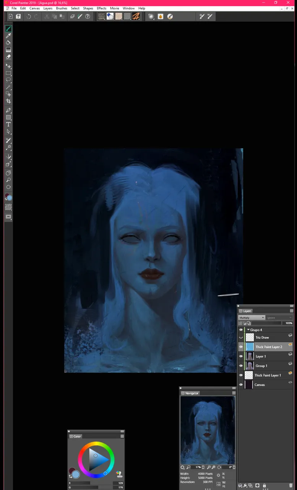This screenshot has height=490, width=297.
Task: Open Color panel options menu
Action: click(x=122, y=436)
